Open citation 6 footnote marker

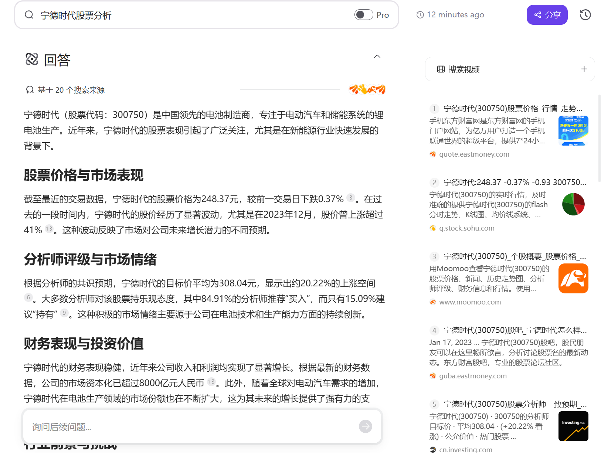coord(28,297)
